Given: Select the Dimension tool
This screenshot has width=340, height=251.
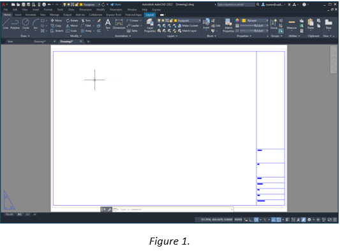Looking at the screenshot, I should 119,24.
